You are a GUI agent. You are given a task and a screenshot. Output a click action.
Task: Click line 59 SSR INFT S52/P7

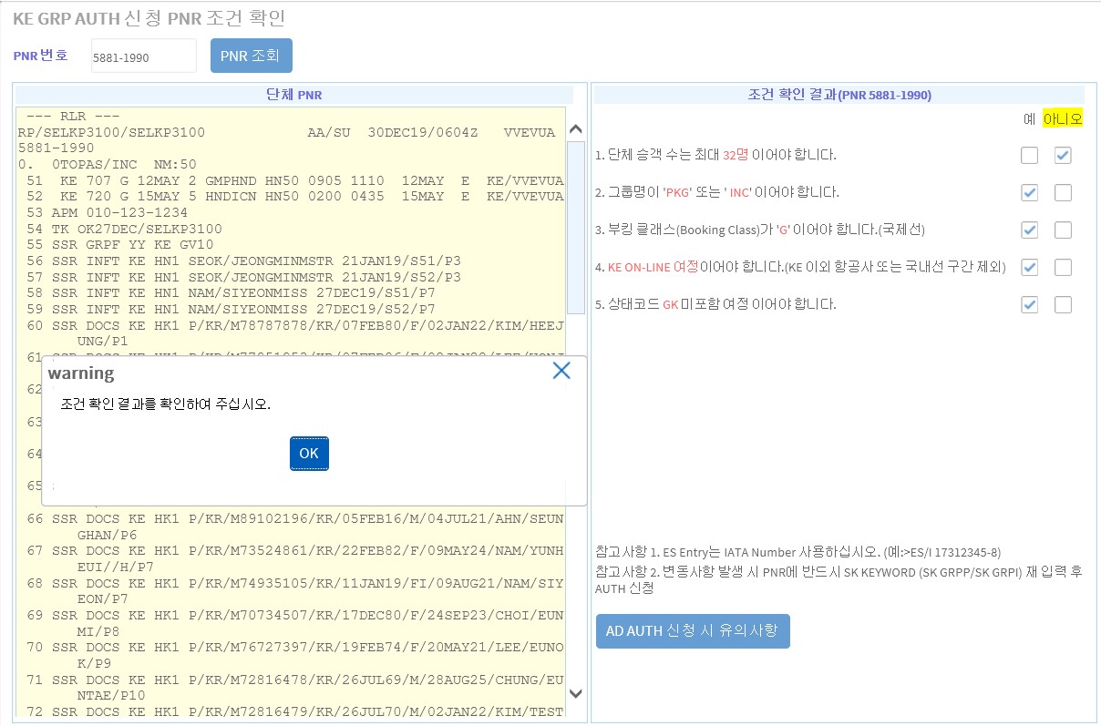click(x=231, y=310)
